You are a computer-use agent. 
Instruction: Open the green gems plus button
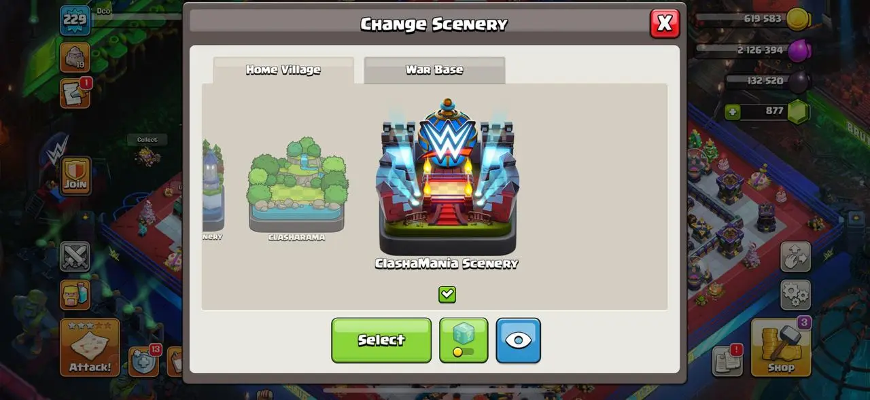tap(732, 111)
